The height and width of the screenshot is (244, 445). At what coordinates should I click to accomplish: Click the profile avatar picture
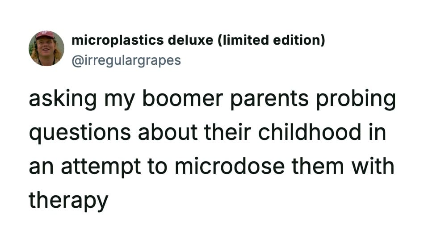click(46, 48)
